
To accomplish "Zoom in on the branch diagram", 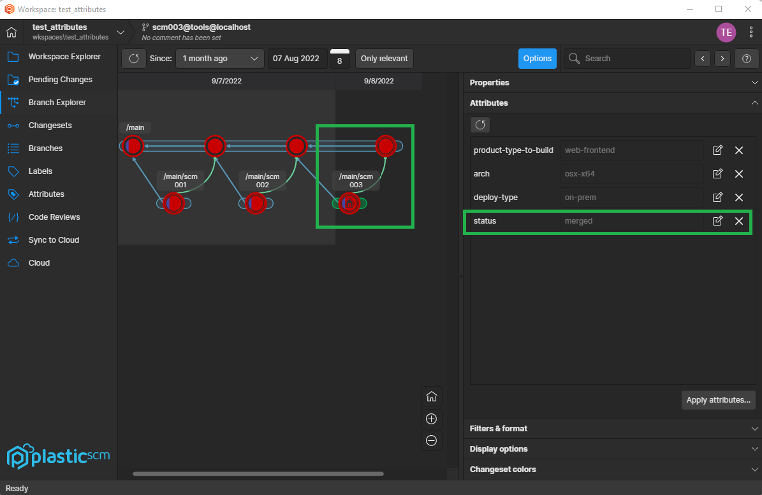I will click(x=431, y=419).
